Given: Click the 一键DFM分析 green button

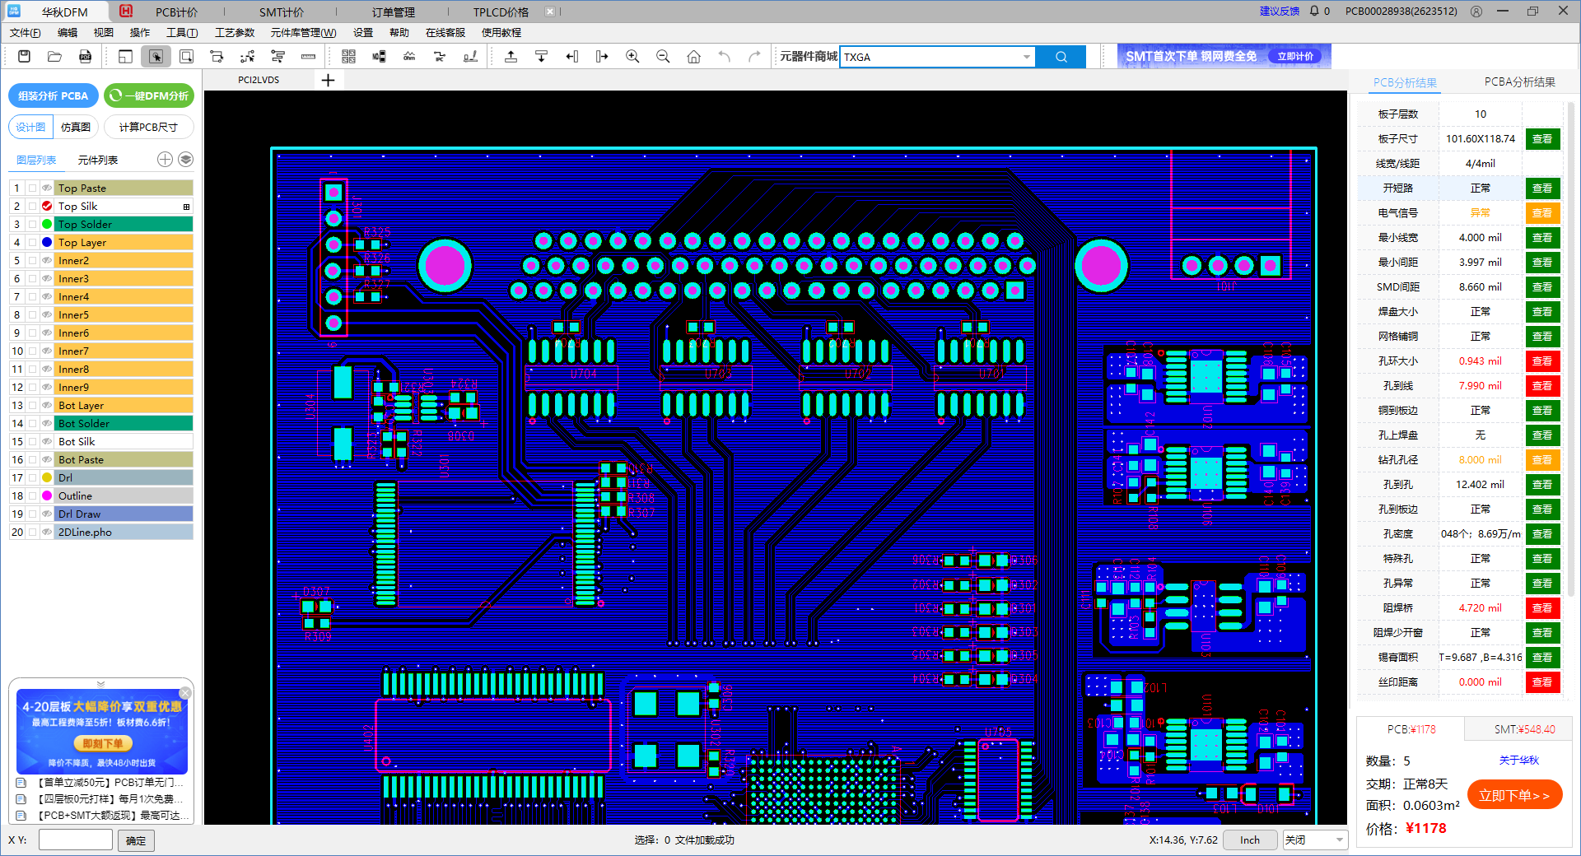Looking at the screenshot, I should pyautogui.click(x=149, y=95).
